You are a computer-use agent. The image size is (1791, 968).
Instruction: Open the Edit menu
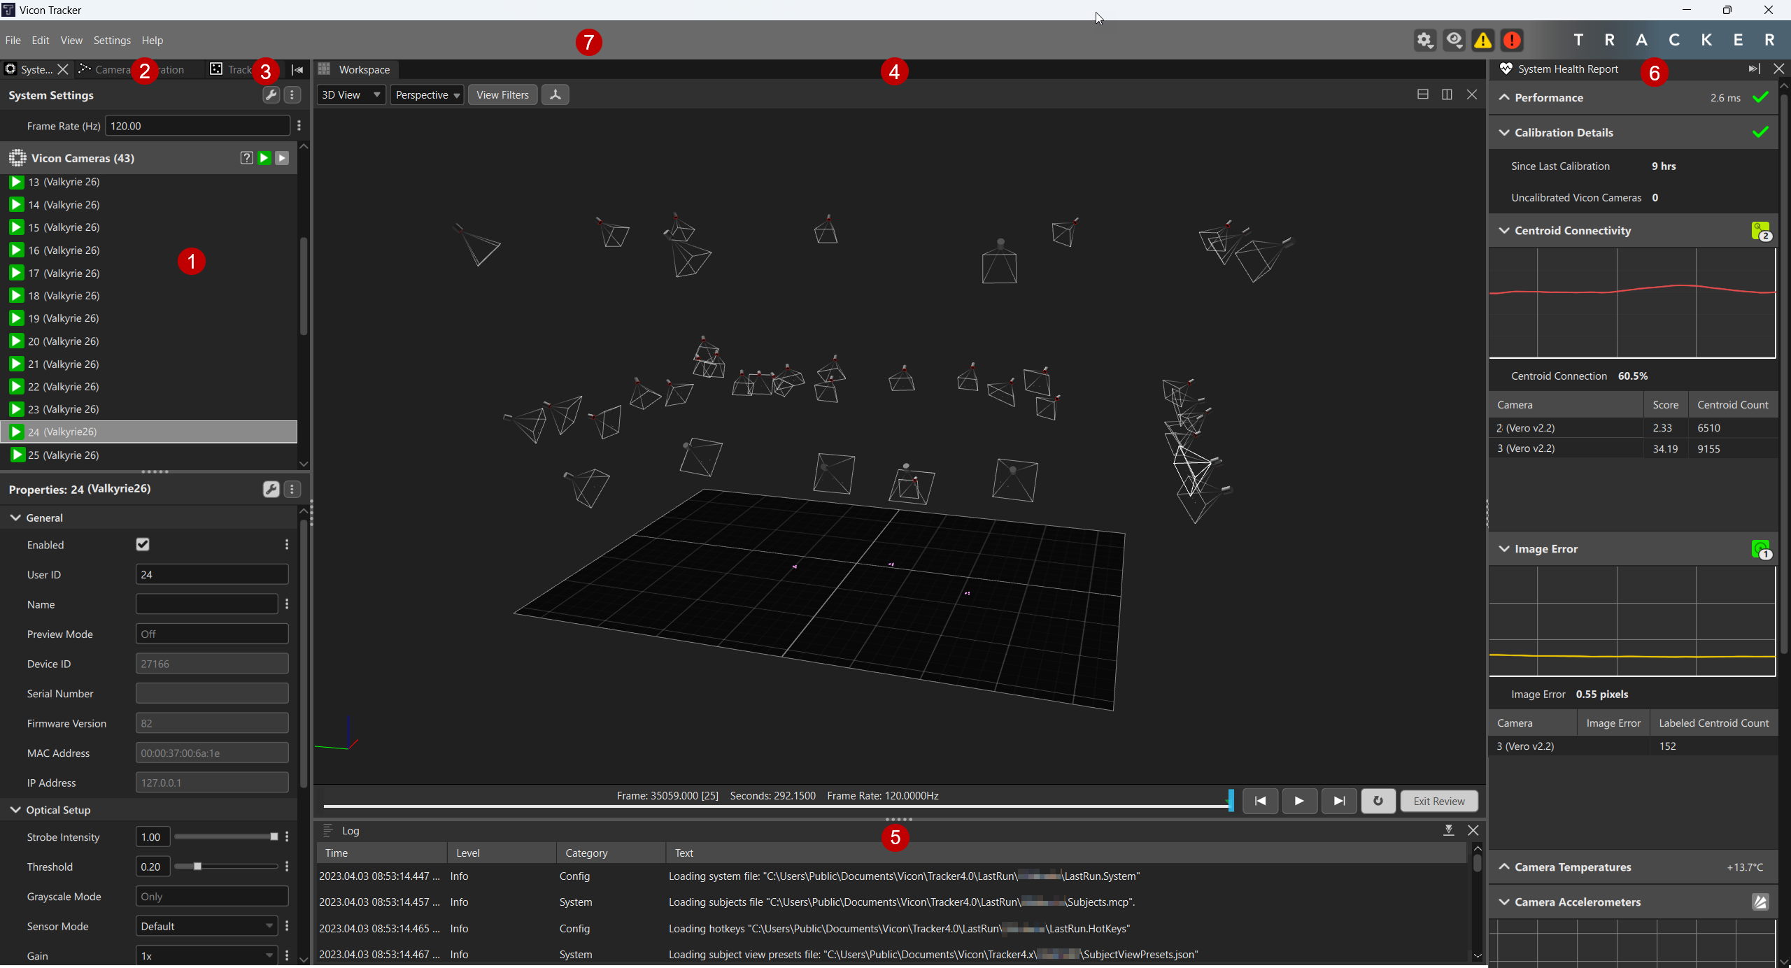click(x=41, y=41)
